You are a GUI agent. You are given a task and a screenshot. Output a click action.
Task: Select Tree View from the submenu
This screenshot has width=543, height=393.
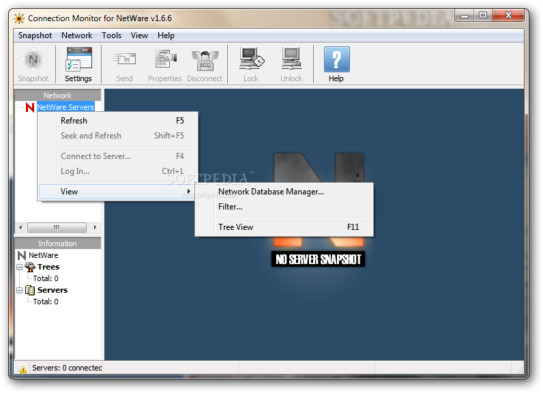tap(284, 227)
